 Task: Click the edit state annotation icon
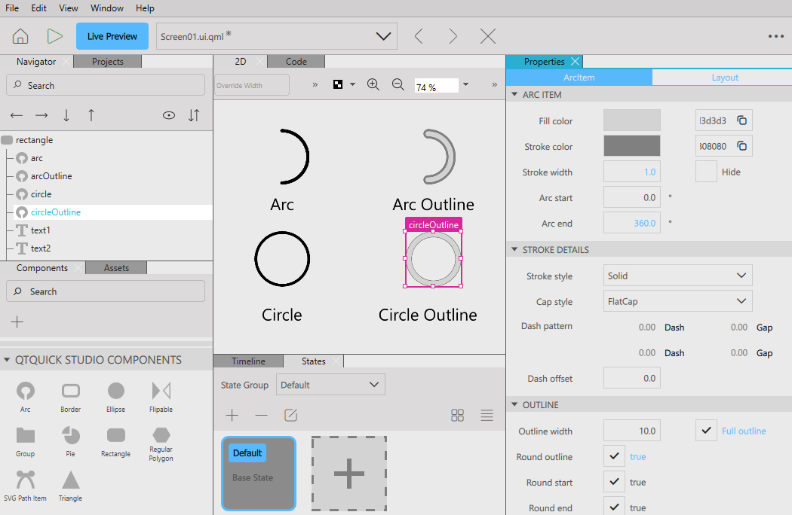(290, 415)
